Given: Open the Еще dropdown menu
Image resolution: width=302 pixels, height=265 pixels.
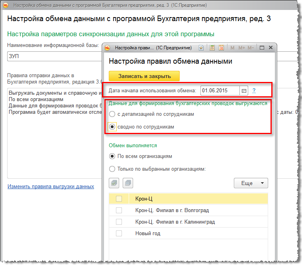Looking at the screenshot, I should pos(251,183).
